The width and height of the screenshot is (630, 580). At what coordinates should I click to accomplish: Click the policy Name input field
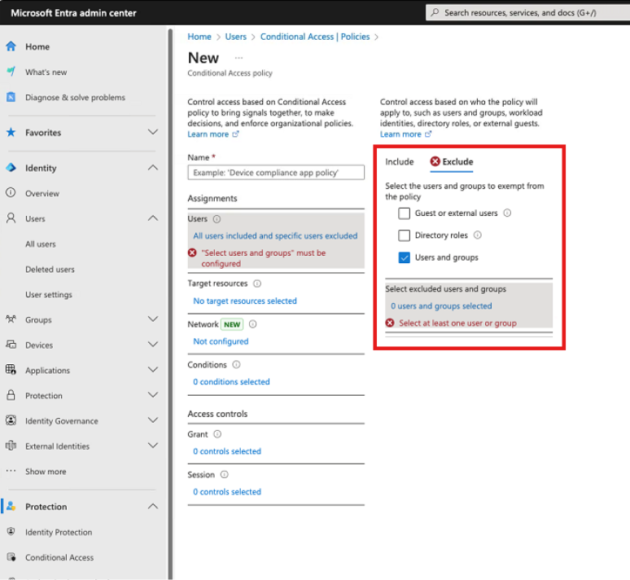(276, 173)
